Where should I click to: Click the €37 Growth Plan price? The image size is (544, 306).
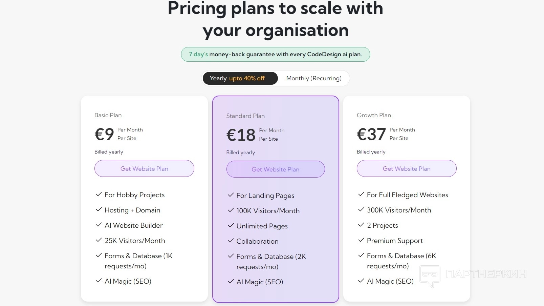tap(371, 134)
